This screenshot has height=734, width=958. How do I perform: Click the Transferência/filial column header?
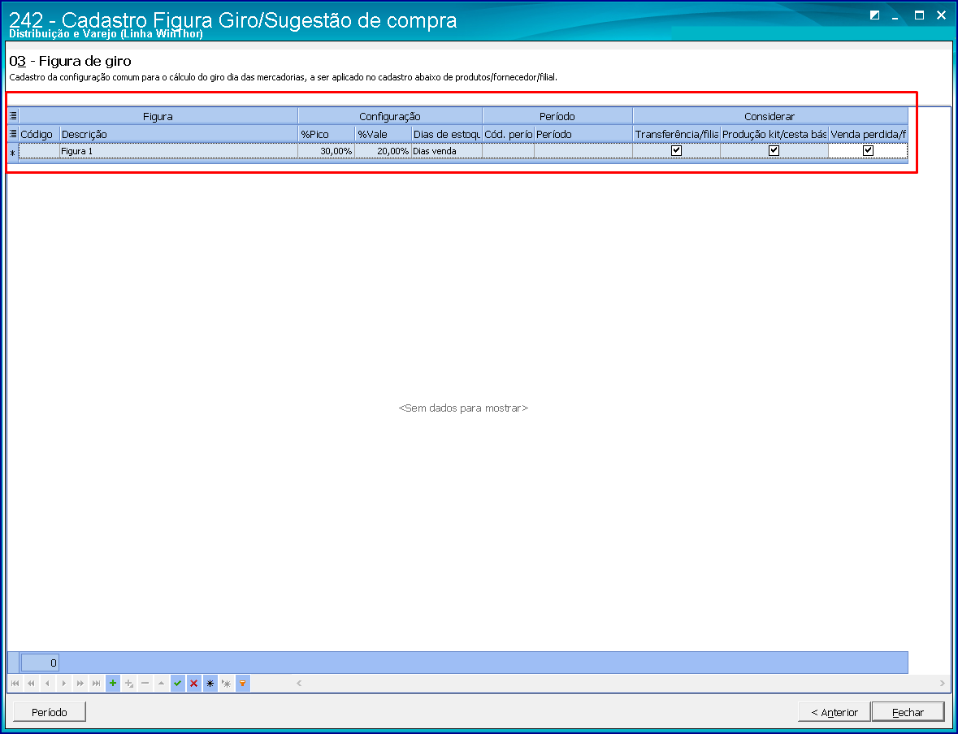coord(676,134)
